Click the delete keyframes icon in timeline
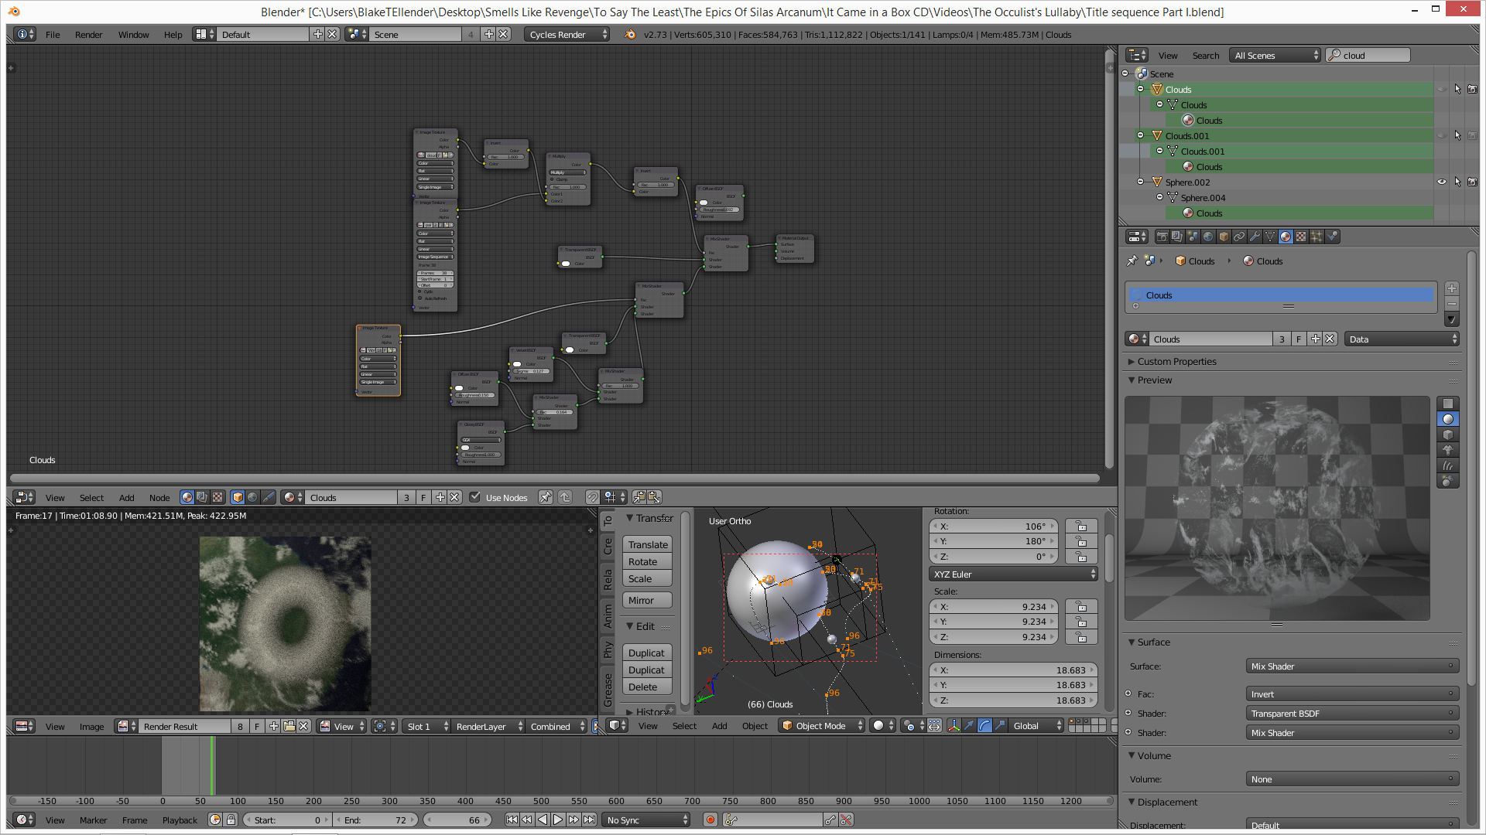 click(x=846, y=820)
